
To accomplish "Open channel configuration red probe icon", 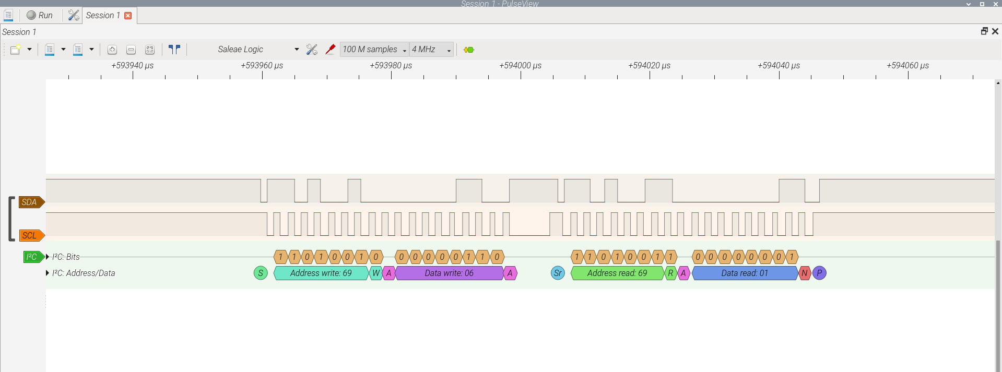I will pos(331,50).
